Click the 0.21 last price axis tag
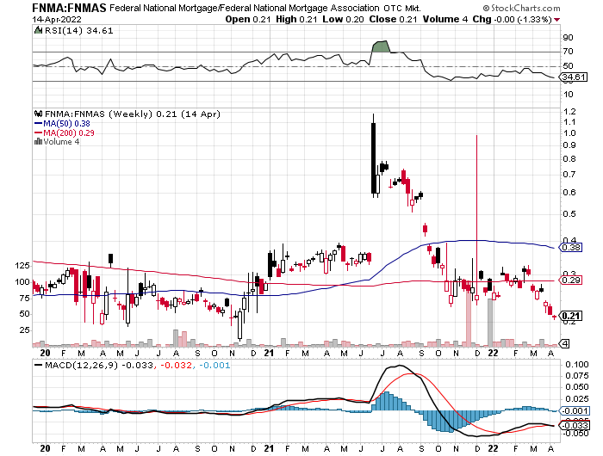Viewport: 603px width, 456px height. [570, 316]
